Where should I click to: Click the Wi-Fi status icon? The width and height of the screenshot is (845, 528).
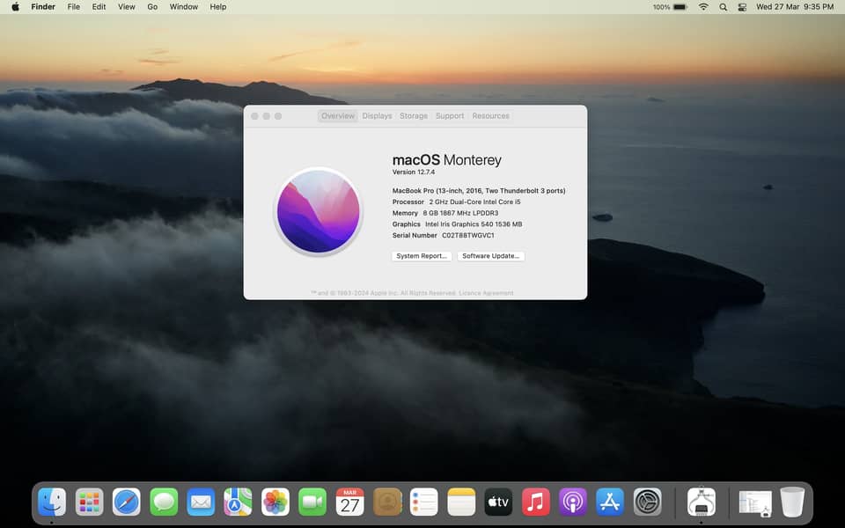(703, 7)
